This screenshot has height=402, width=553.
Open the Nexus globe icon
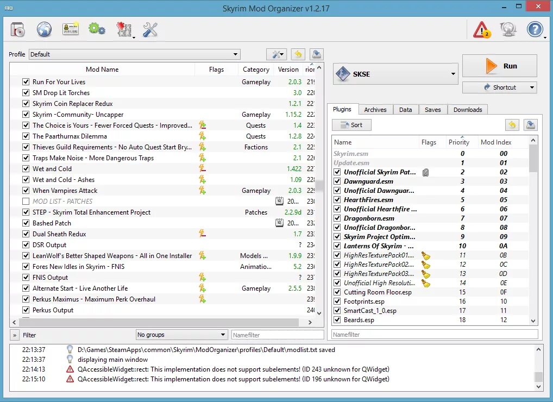44,30
